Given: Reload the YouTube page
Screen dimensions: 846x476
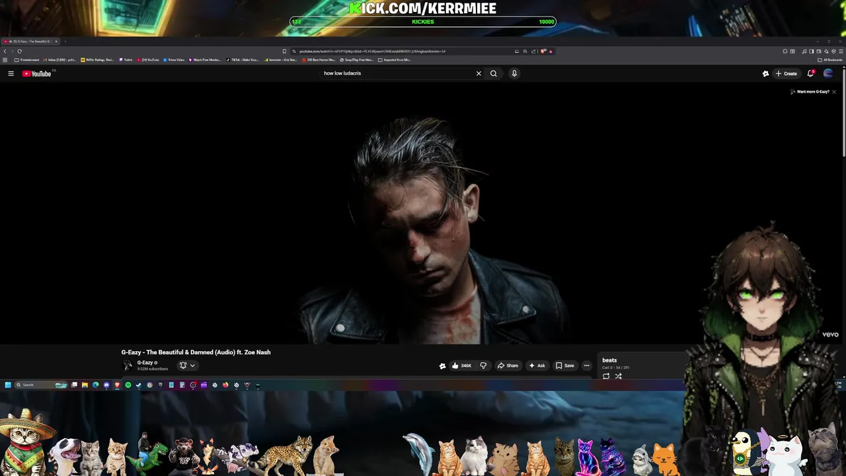Looking at the screenshot, I should click(19, 51).
